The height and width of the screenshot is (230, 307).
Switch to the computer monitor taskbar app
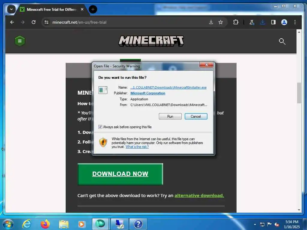[119, 224]
